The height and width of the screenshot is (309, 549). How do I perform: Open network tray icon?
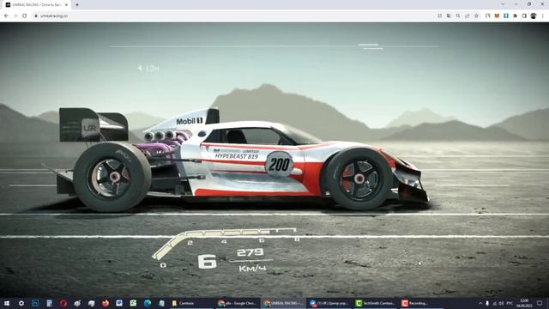click(495, 303)
